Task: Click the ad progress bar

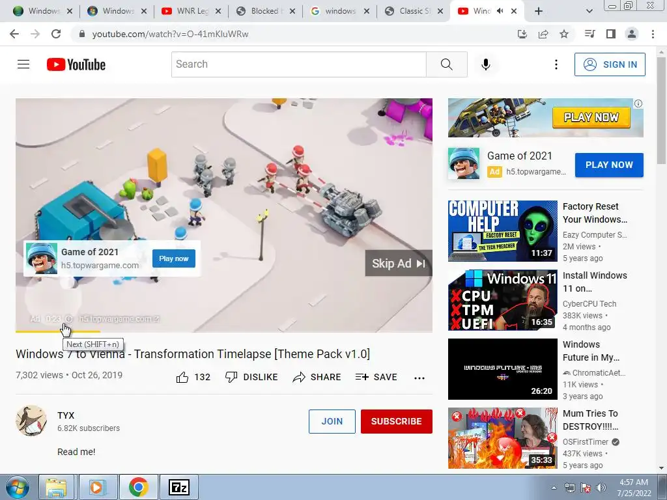Action: pos(224,331)
